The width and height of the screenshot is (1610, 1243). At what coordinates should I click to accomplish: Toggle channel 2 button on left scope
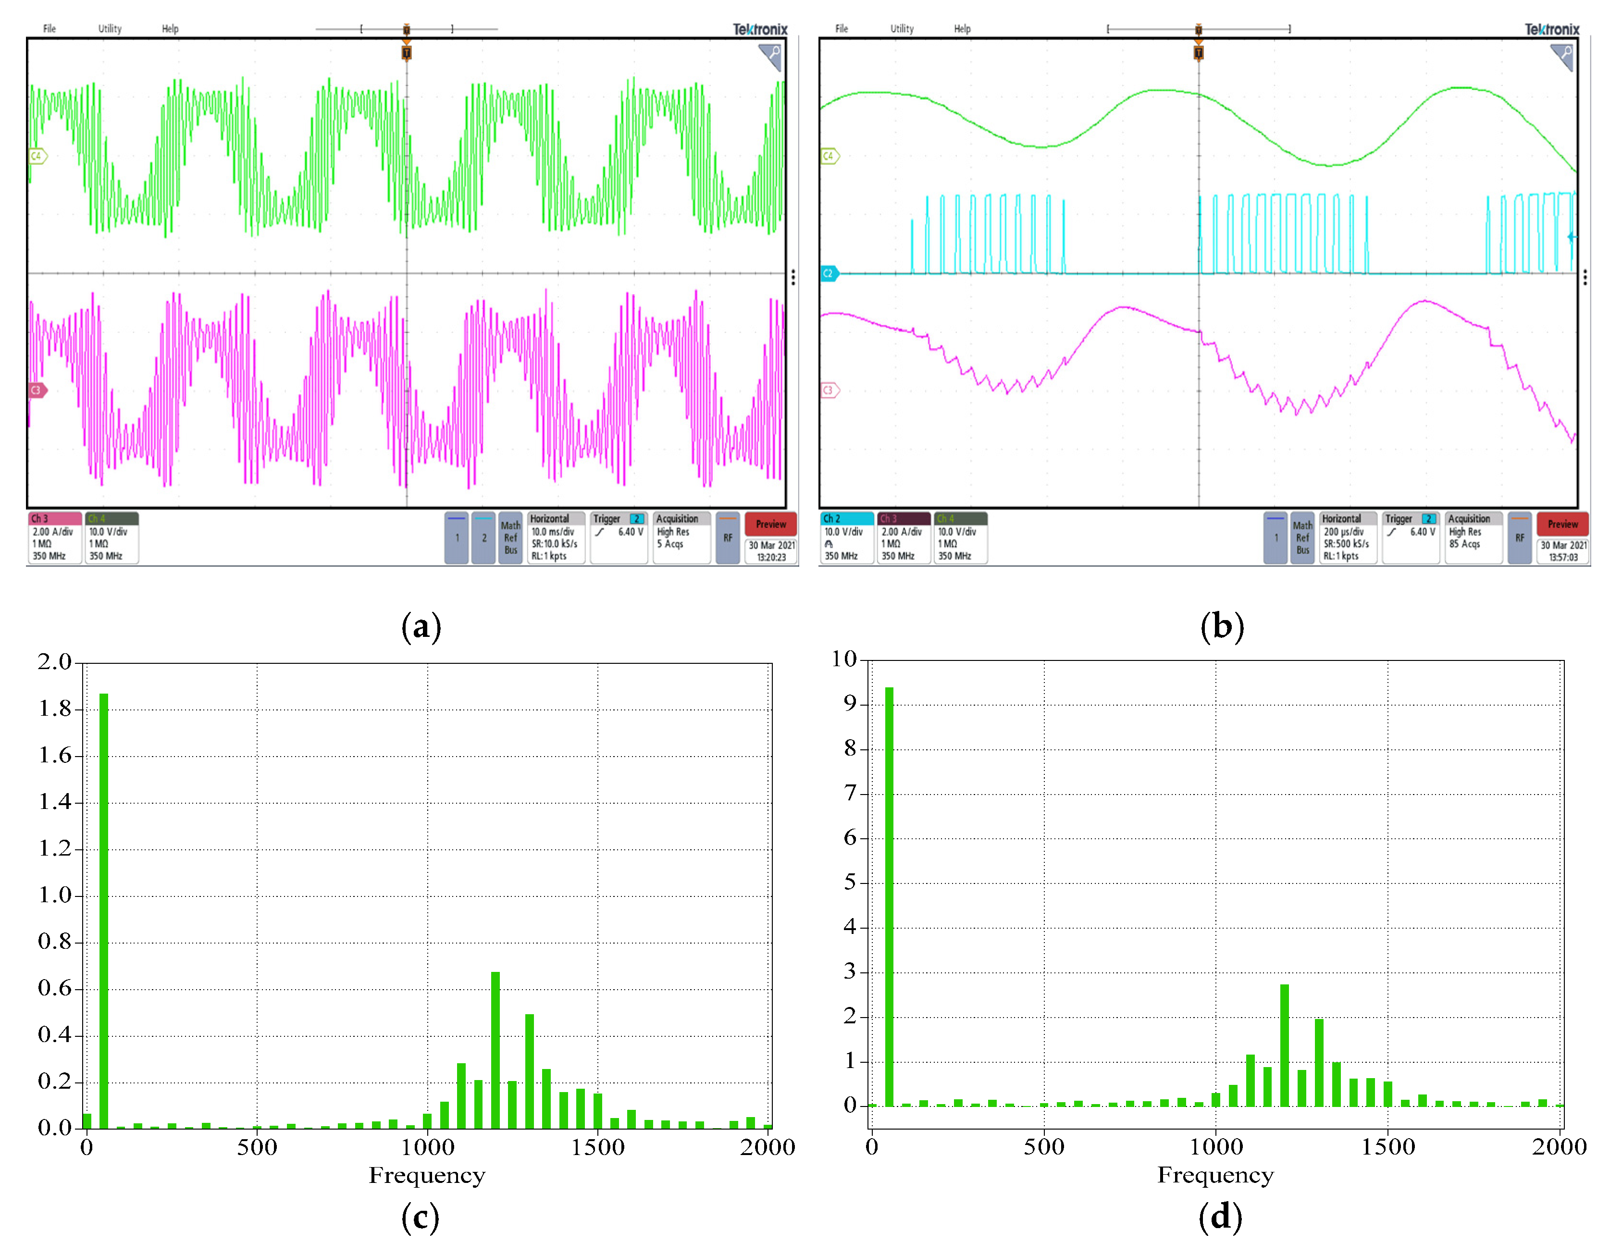[x=483, y=538]
